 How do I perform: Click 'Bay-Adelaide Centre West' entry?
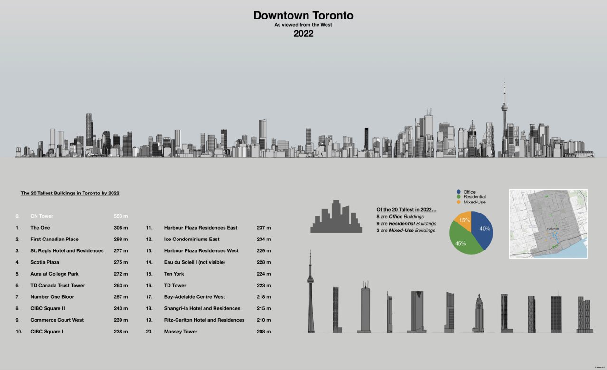click(195, 297)
